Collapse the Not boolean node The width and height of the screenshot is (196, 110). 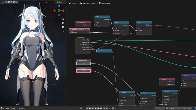point(96,17)
